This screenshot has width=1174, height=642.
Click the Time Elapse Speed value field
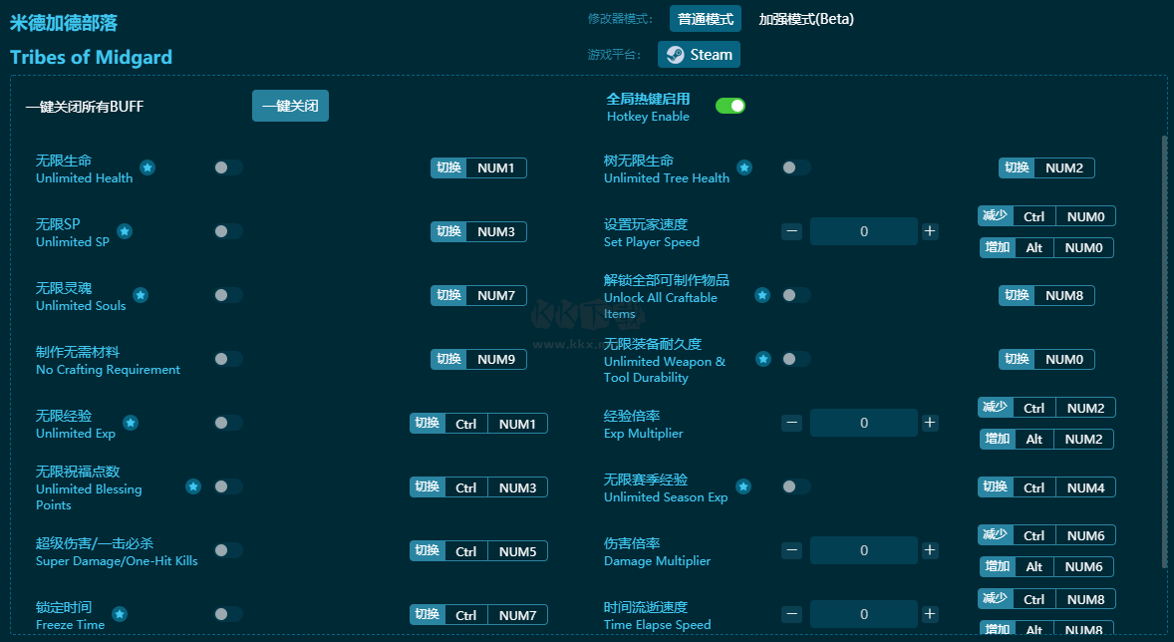[x=864, y=615]
